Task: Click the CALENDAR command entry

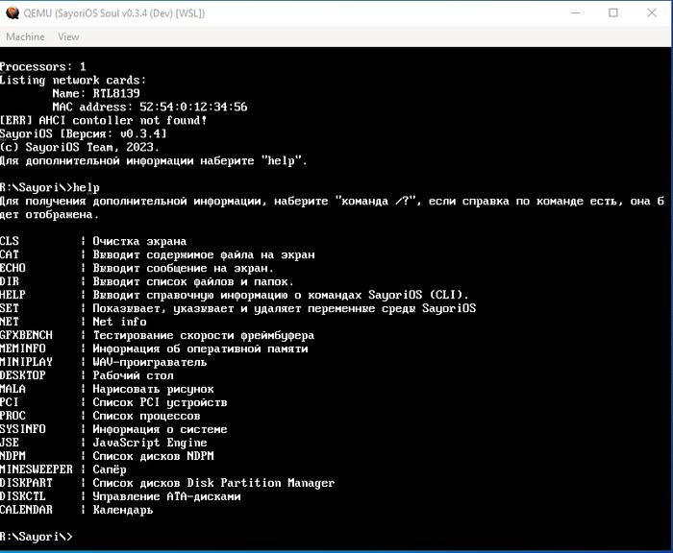Action: (x=26, y=510)
